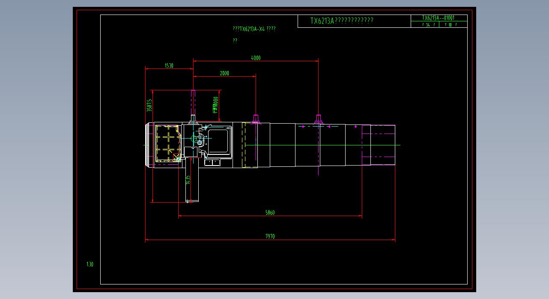549x299 pixels.
Task: Select the vertical stroke dimension text near 3587.5
Action: tap(215, 105)
